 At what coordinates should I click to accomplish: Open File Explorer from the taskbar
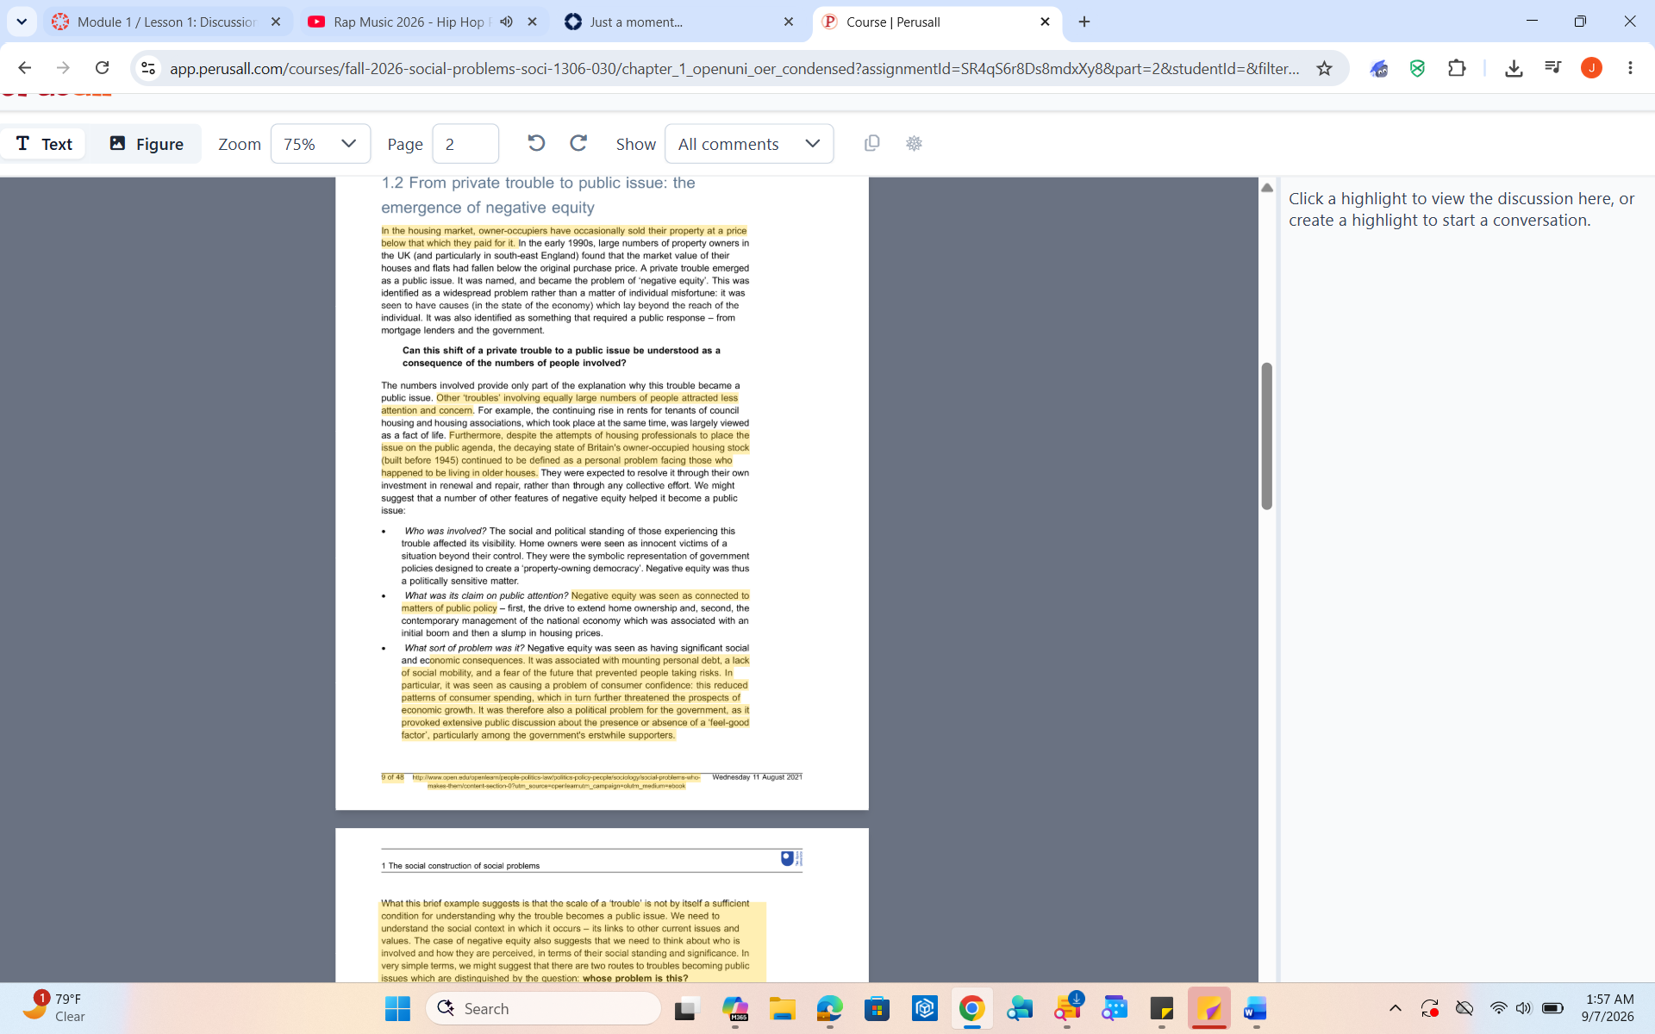pos(783,1008)
